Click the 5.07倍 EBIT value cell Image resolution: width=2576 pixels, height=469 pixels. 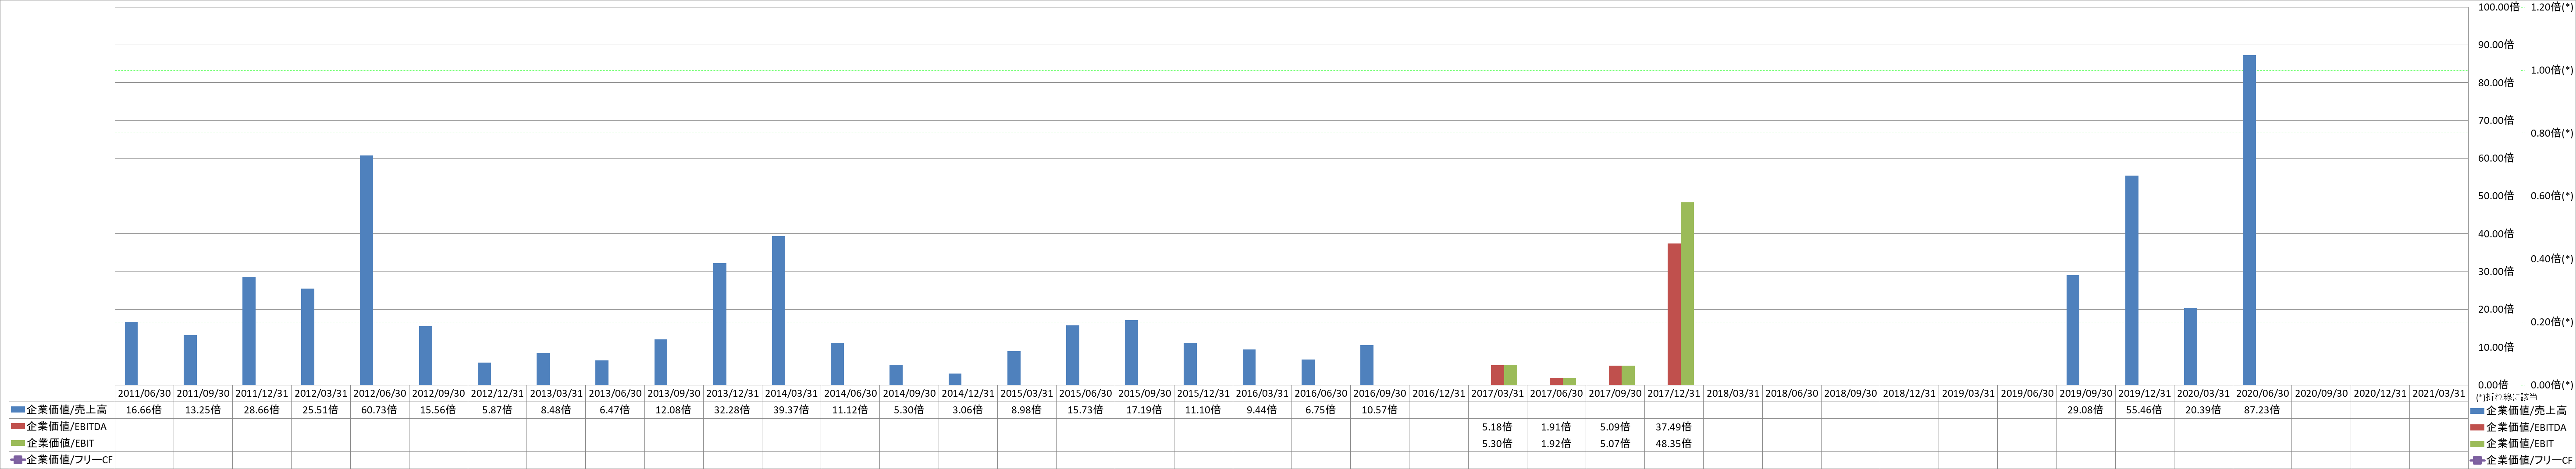1615,443
